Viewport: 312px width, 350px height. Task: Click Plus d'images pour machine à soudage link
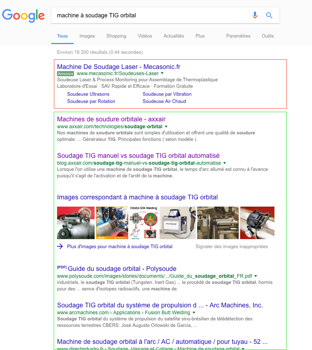tap(120, 246)
